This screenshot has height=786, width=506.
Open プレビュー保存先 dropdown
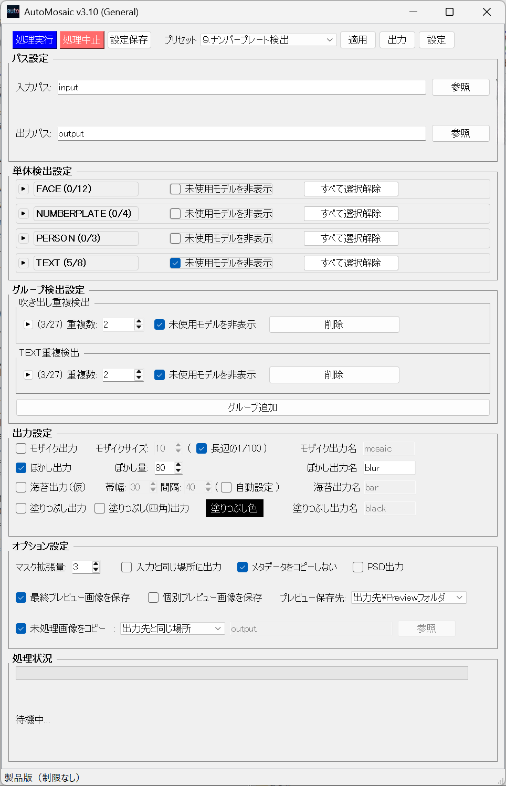(x=408, y=598)
